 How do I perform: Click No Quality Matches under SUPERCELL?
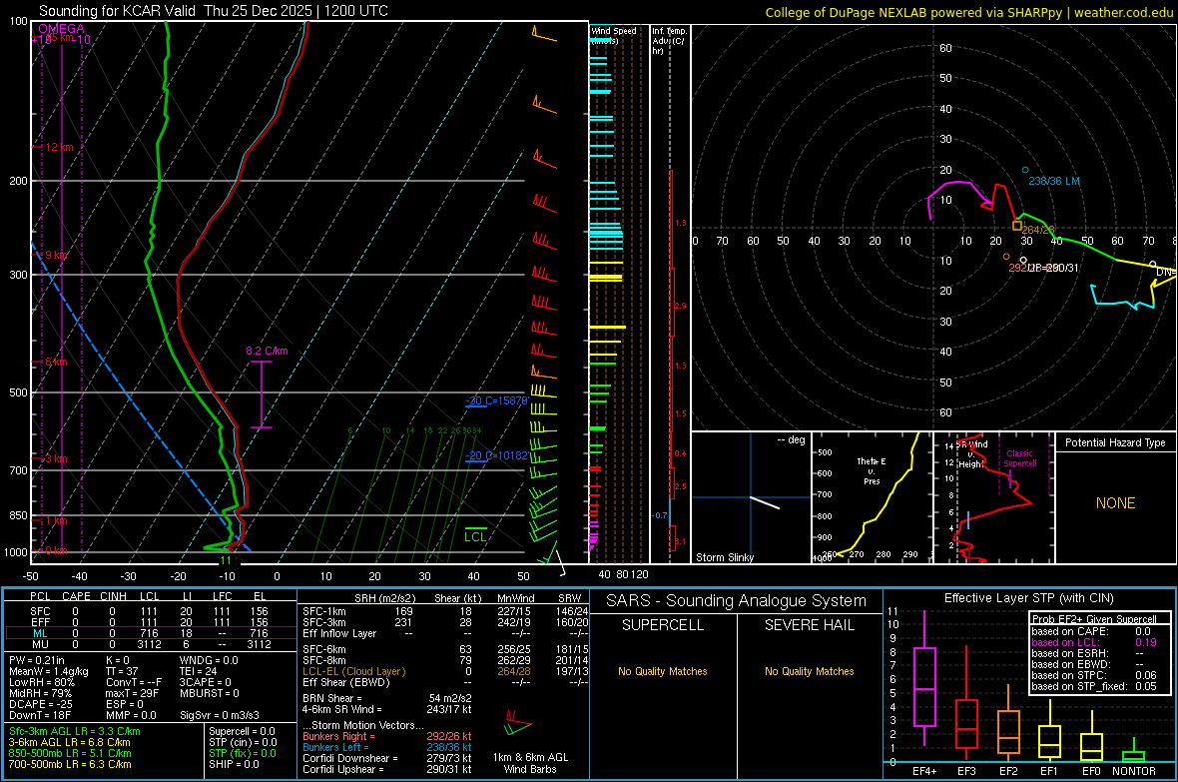click(663, 671)
